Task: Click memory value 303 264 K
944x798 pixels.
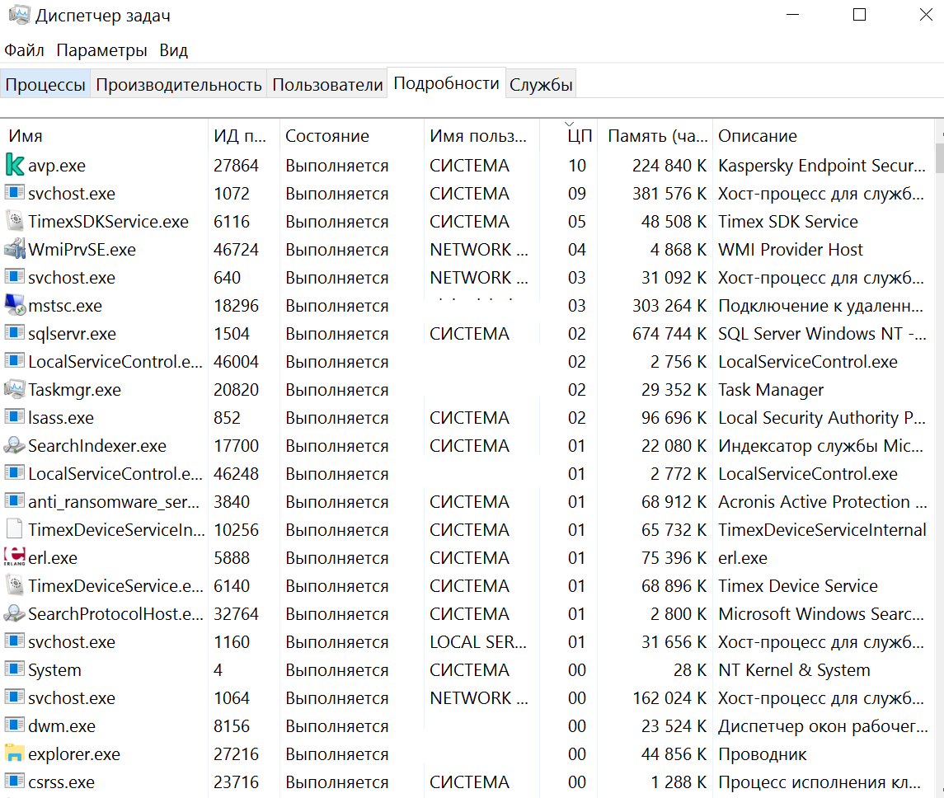Action: coord(669,306)
